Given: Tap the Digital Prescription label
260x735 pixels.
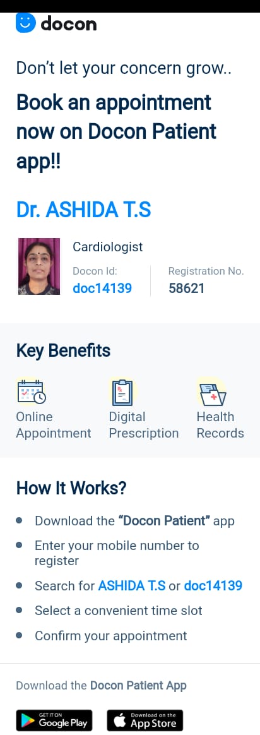Looking at the screenshot, I should [144, 425].
